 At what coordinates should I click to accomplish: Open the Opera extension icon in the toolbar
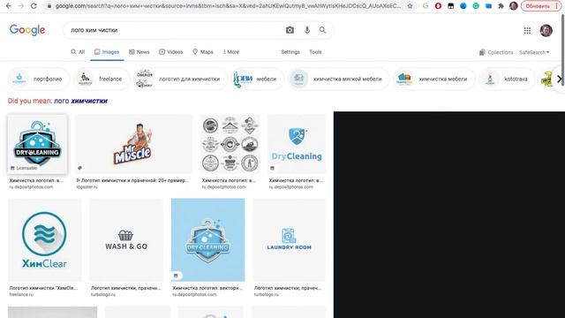438,6
